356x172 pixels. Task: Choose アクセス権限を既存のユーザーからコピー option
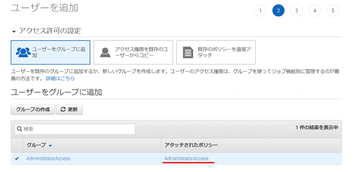pyautogui.click(x=133, y=53)
